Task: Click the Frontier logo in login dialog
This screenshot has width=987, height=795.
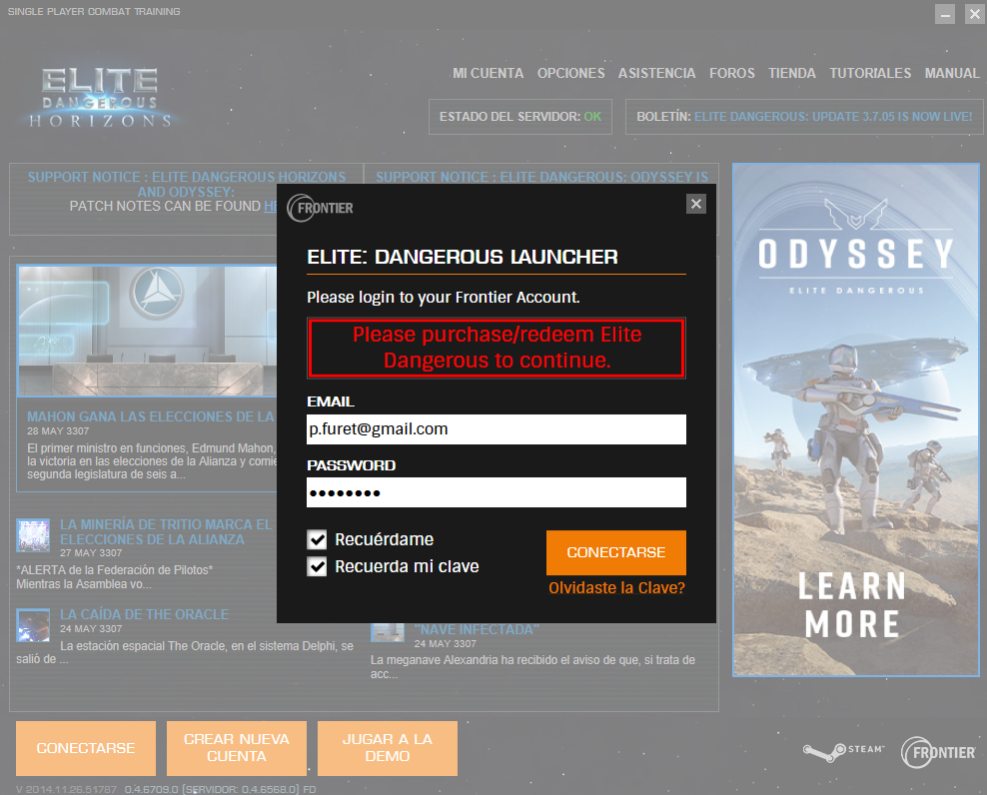Action: (321, 208)
